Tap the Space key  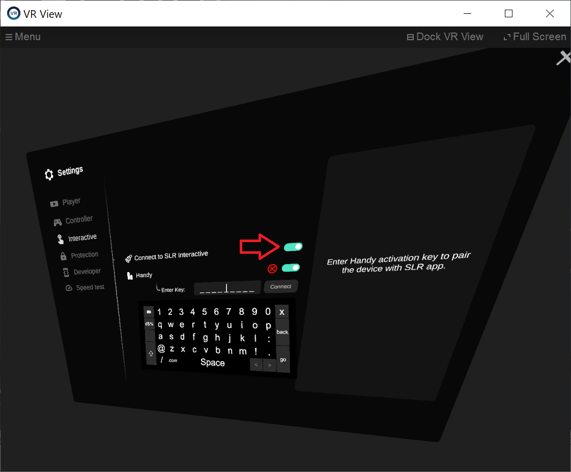[213, 363]
